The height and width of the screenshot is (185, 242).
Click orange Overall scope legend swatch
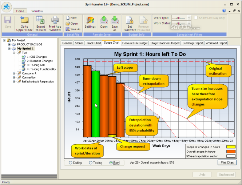[x=231, y=152]
